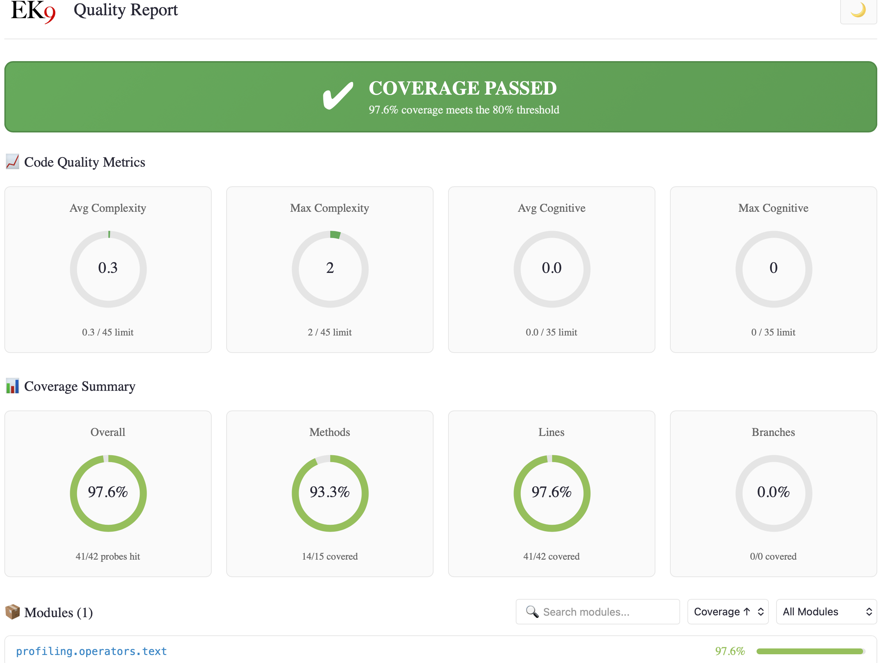Select the Overall 97.6% coverage gauge
The height and width of the screenshot is (663, 886).
pyautogui.click(x=107, y=493)
